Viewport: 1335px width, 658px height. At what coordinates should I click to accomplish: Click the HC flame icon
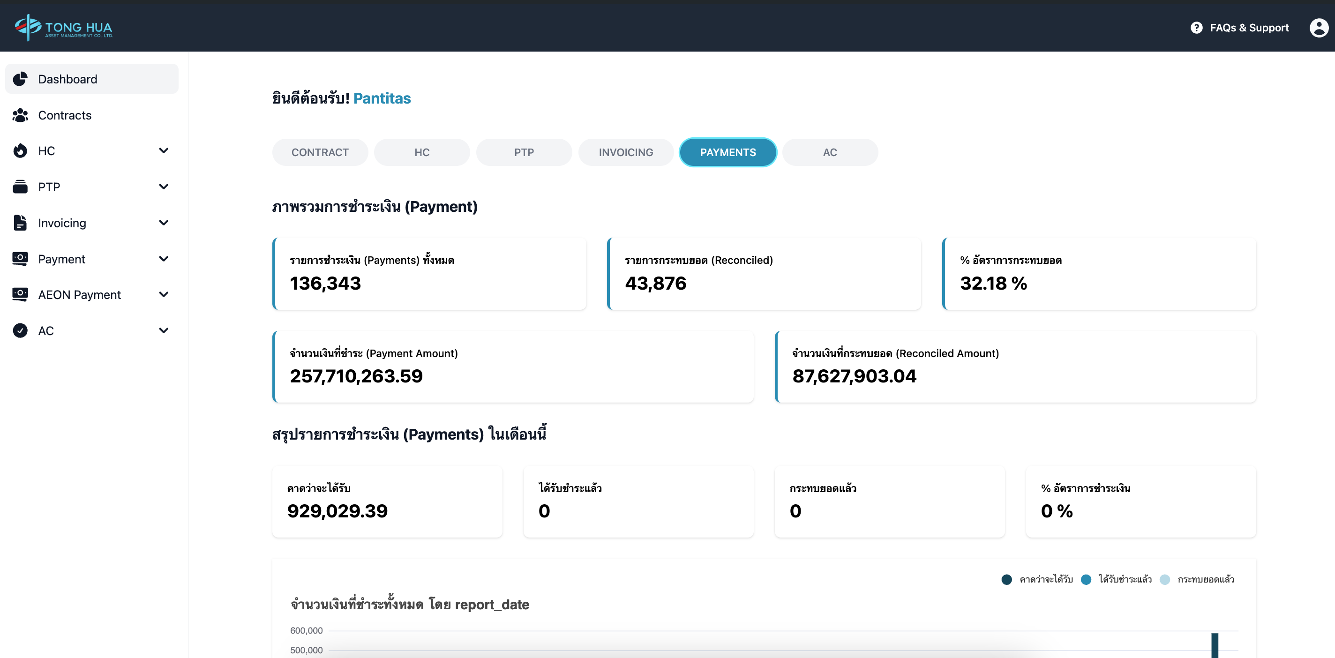pos(20,151)
